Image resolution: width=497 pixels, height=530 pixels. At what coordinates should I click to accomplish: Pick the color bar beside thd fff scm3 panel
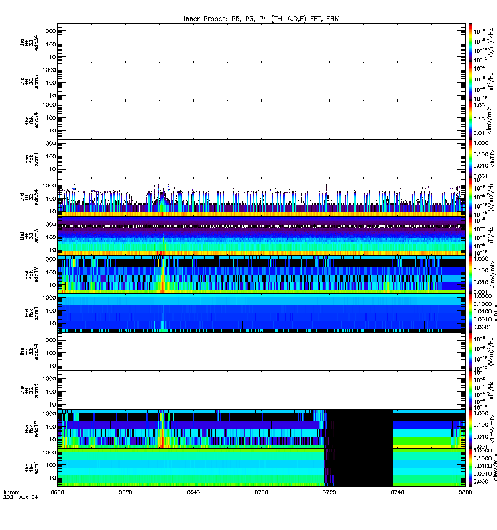pos(470,236)
